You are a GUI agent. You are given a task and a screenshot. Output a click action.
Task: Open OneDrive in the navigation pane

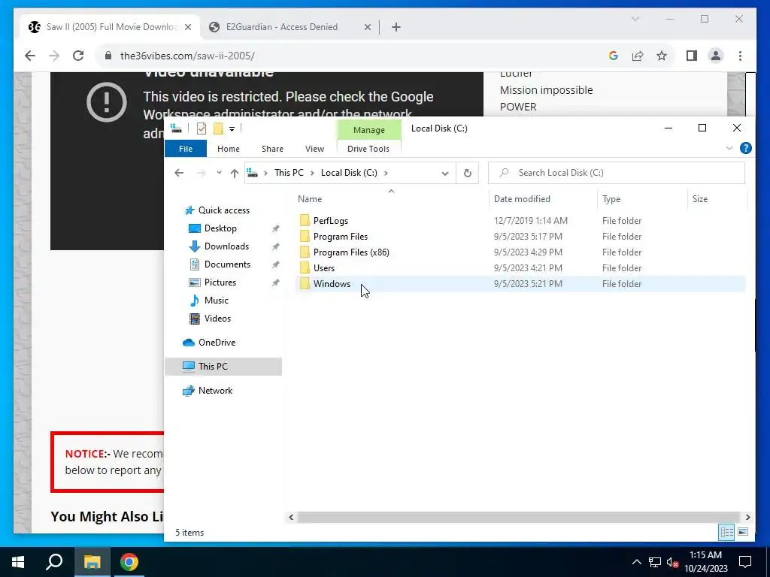[x=217, y=343]
